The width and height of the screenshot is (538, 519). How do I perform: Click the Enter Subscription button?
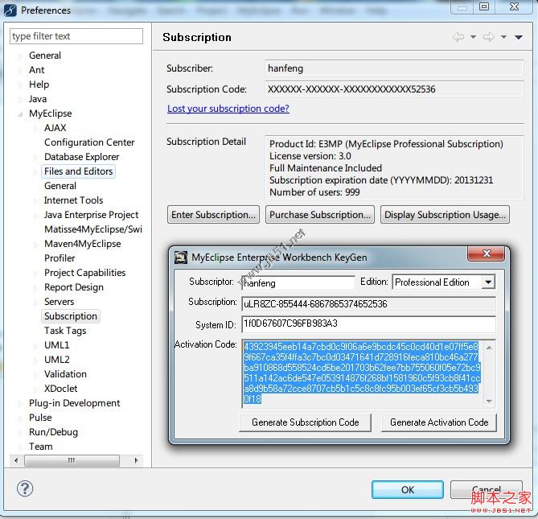[x=213, y=215]
